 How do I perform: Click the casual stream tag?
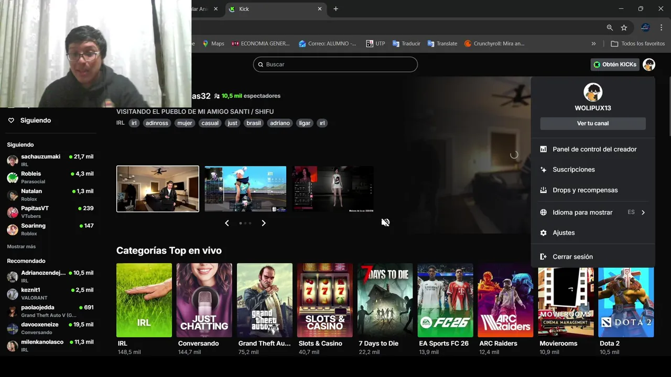tap(210, 123)
